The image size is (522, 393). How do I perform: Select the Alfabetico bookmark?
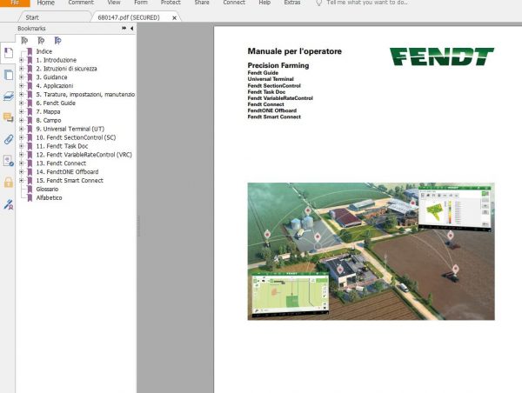pyautogui.click(x=49, y=197)
